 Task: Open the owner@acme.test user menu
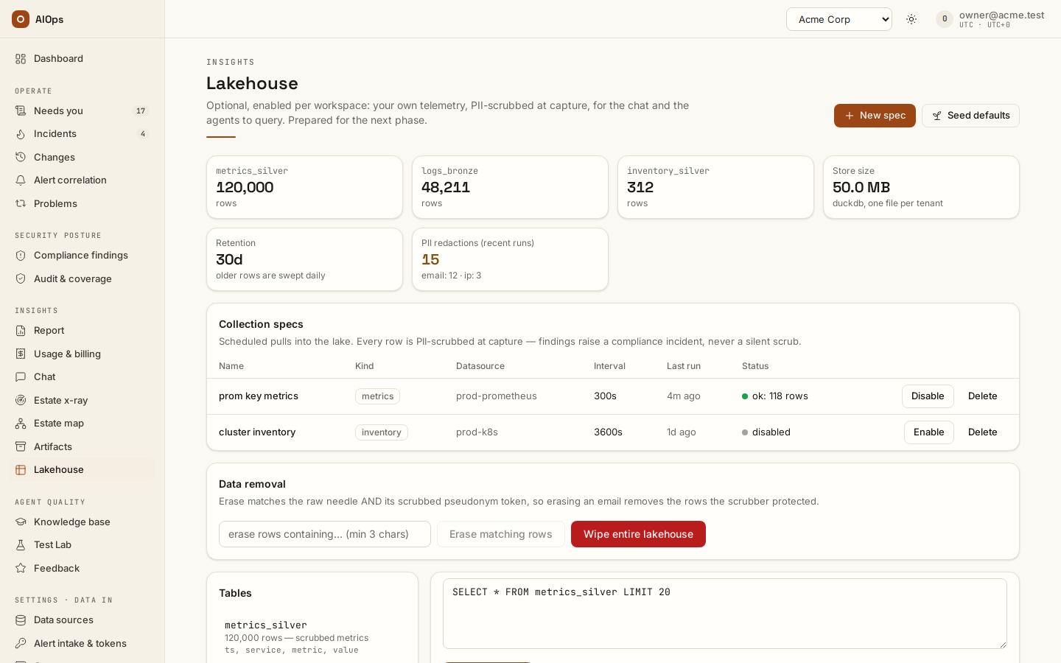coord(990,19)
